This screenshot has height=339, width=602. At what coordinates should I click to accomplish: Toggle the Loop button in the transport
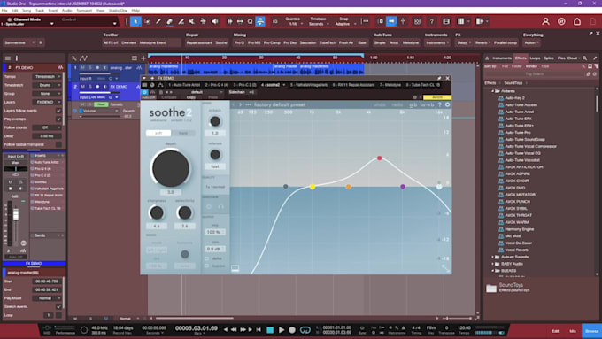(305, 329)
